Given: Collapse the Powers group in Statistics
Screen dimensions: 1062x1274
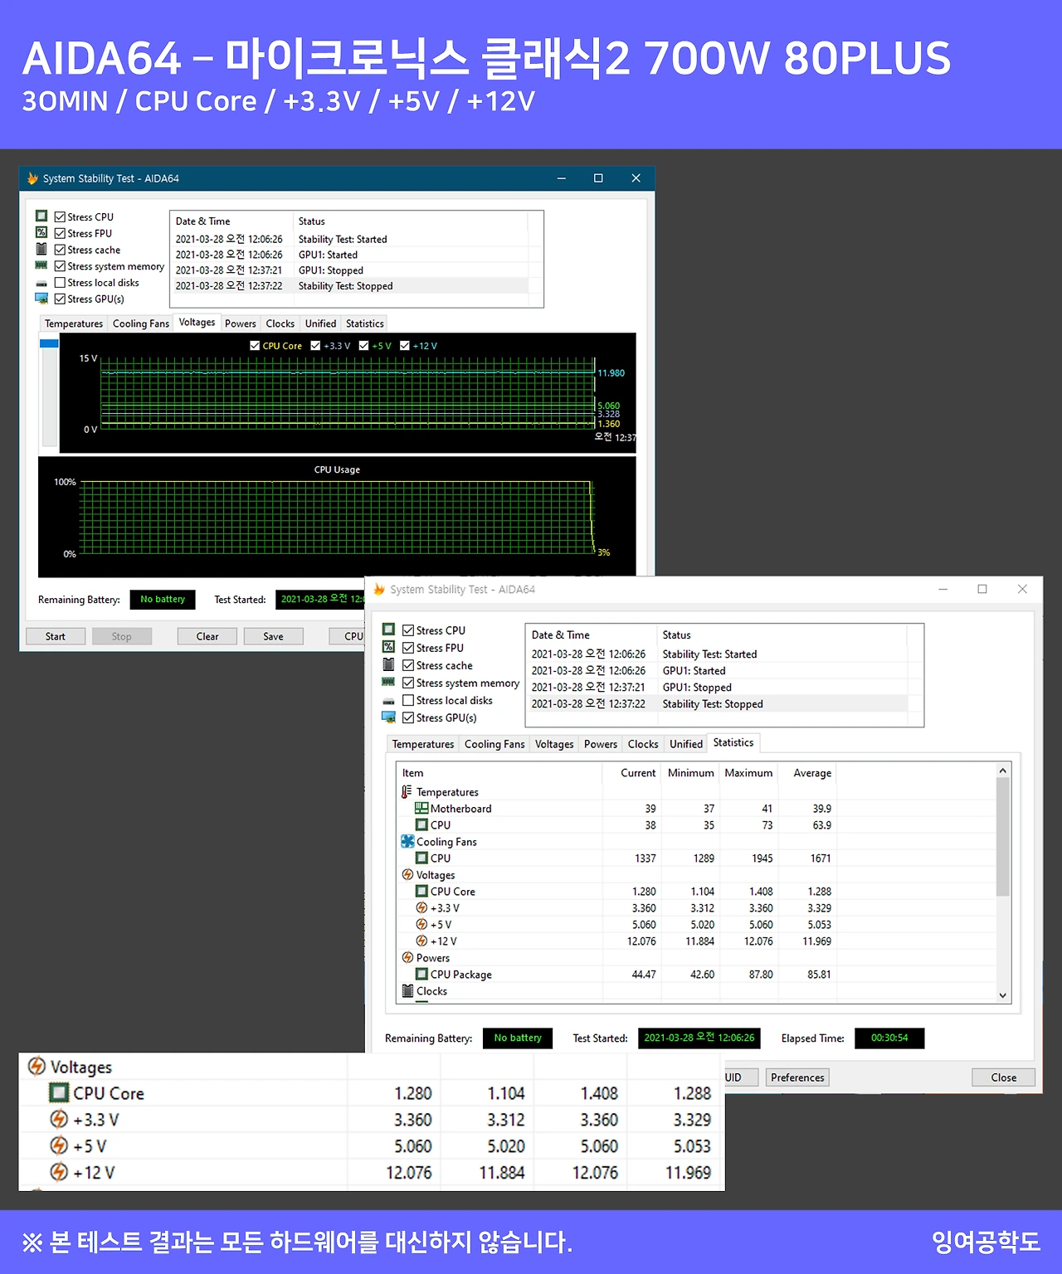Looking at the screenshot, I should [x=407, y=957].
